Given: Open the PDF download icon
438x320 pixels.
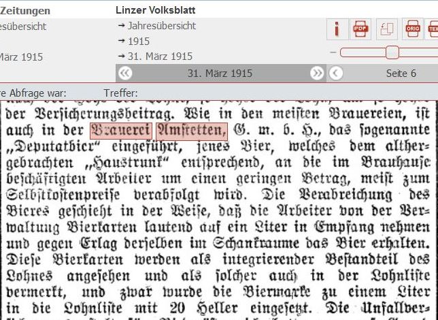Looking at the screenshot, I should 360,29.
